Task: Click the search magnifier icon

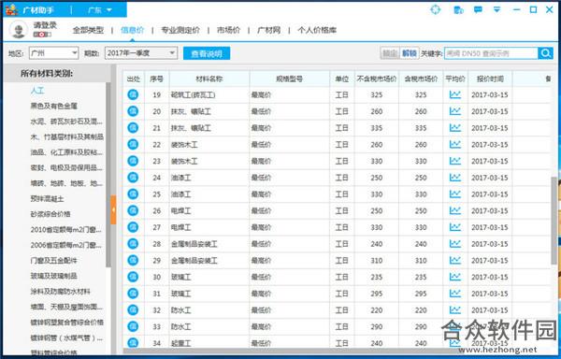Action: point(545,53)
